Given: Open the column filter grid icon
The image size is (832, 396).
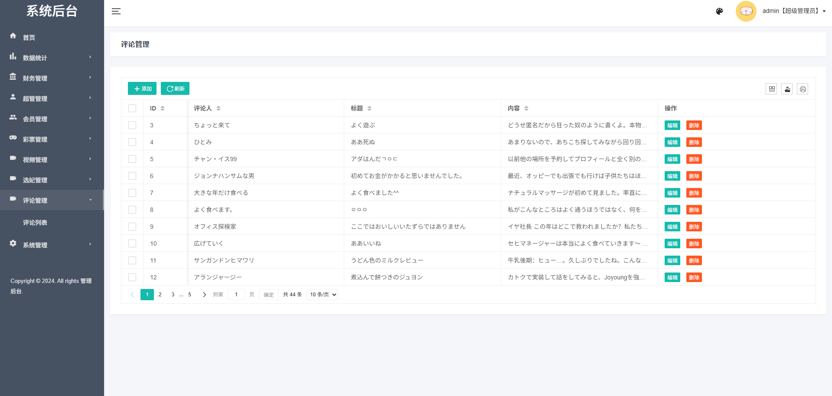Looking at the screenshot, I should pos(771,89).
